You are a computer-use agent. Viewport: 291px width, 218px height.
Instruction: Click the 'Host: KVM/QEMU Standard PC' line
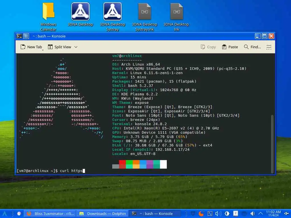179,69
